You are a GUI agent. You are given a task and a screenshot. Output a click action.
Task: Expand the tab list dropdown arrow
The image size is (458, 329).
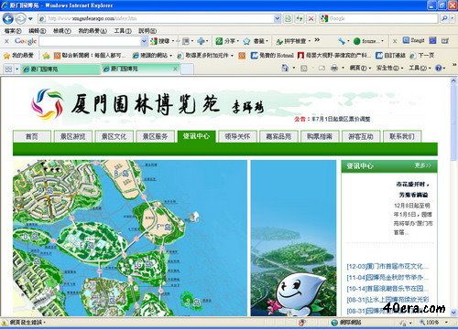[17, 69]
